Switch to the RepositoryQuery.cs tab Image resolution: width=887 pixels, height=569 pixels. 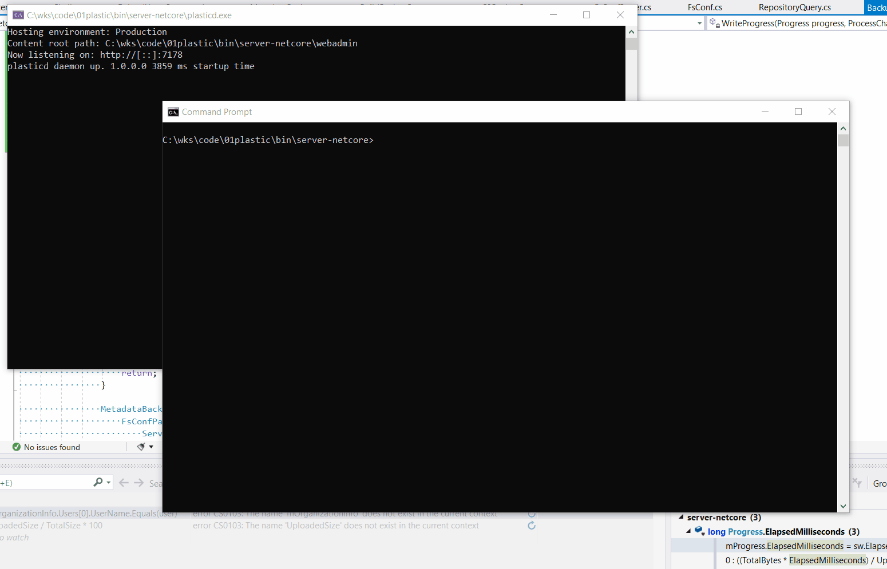795,7
